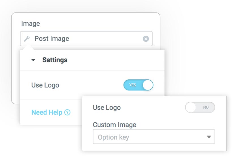Screen dimensions: 238x163
Task: Click the NO text inside the switch
Action: click(x=206, y=107)
